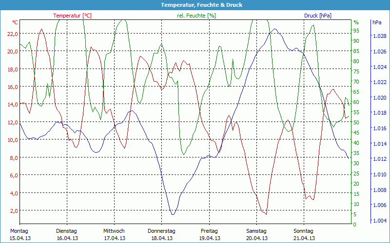Image resolution: width=390 pixels, height=243 pixels.
Task: Click humidity axis value 85
Action: 356,51
